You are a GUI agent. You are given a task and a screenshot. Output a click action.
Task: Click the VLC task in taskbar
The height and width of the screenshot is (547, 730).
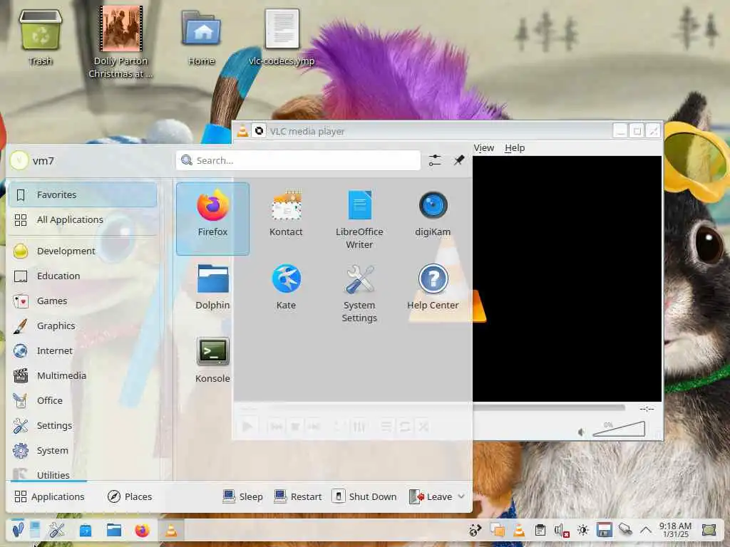coord(171,530)
